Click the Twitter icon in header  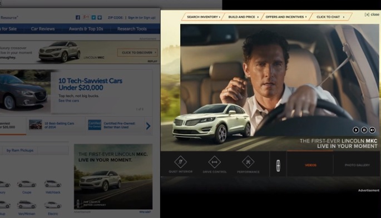(93, 17)
